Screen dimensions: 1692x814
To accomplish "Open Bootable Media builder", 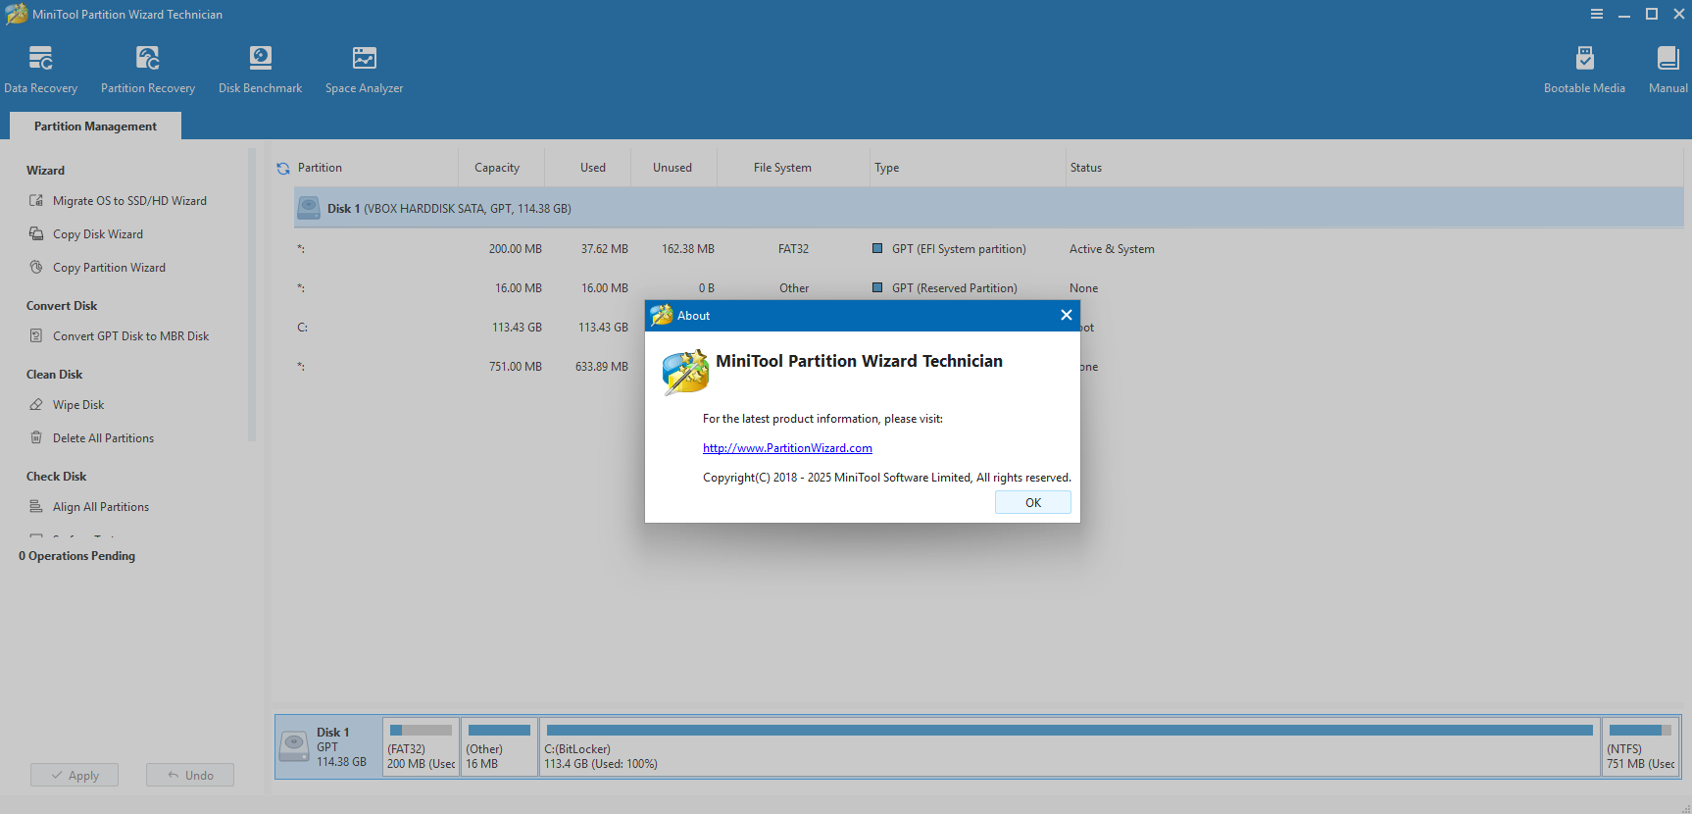I will [1584, 70].
